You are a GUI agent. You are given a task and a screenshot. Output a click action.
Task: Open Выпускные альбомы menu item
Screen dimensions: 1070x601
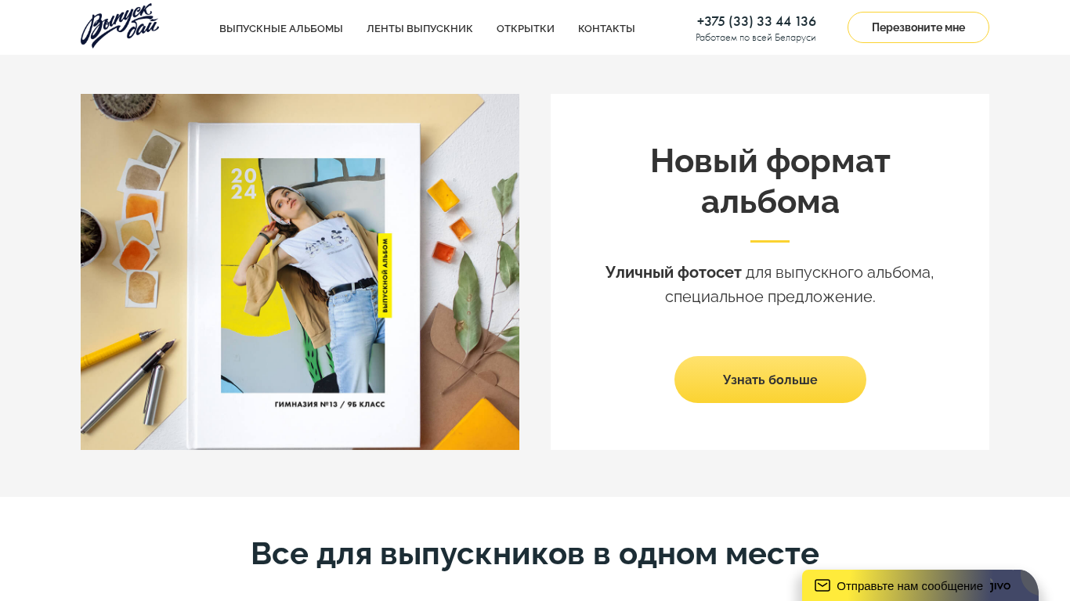click(281, 28)
